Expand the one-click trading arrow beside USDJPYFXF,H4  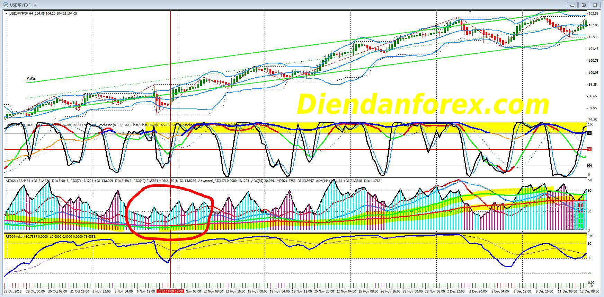point(6,13)
